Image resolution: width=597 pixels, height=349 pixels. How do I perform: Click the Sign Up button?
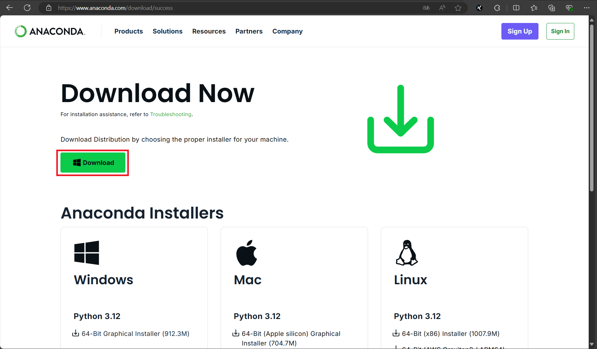(x=520, y=31)
